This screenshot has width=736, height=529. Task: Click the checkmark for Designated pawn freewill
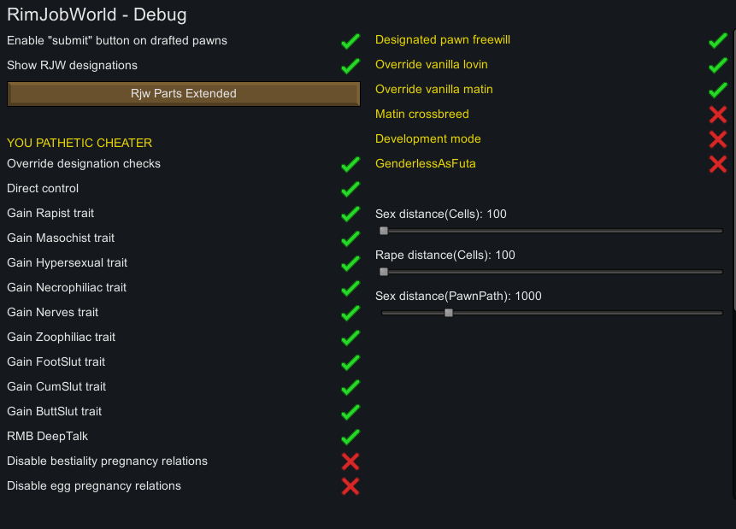click(x=716, y=40)
